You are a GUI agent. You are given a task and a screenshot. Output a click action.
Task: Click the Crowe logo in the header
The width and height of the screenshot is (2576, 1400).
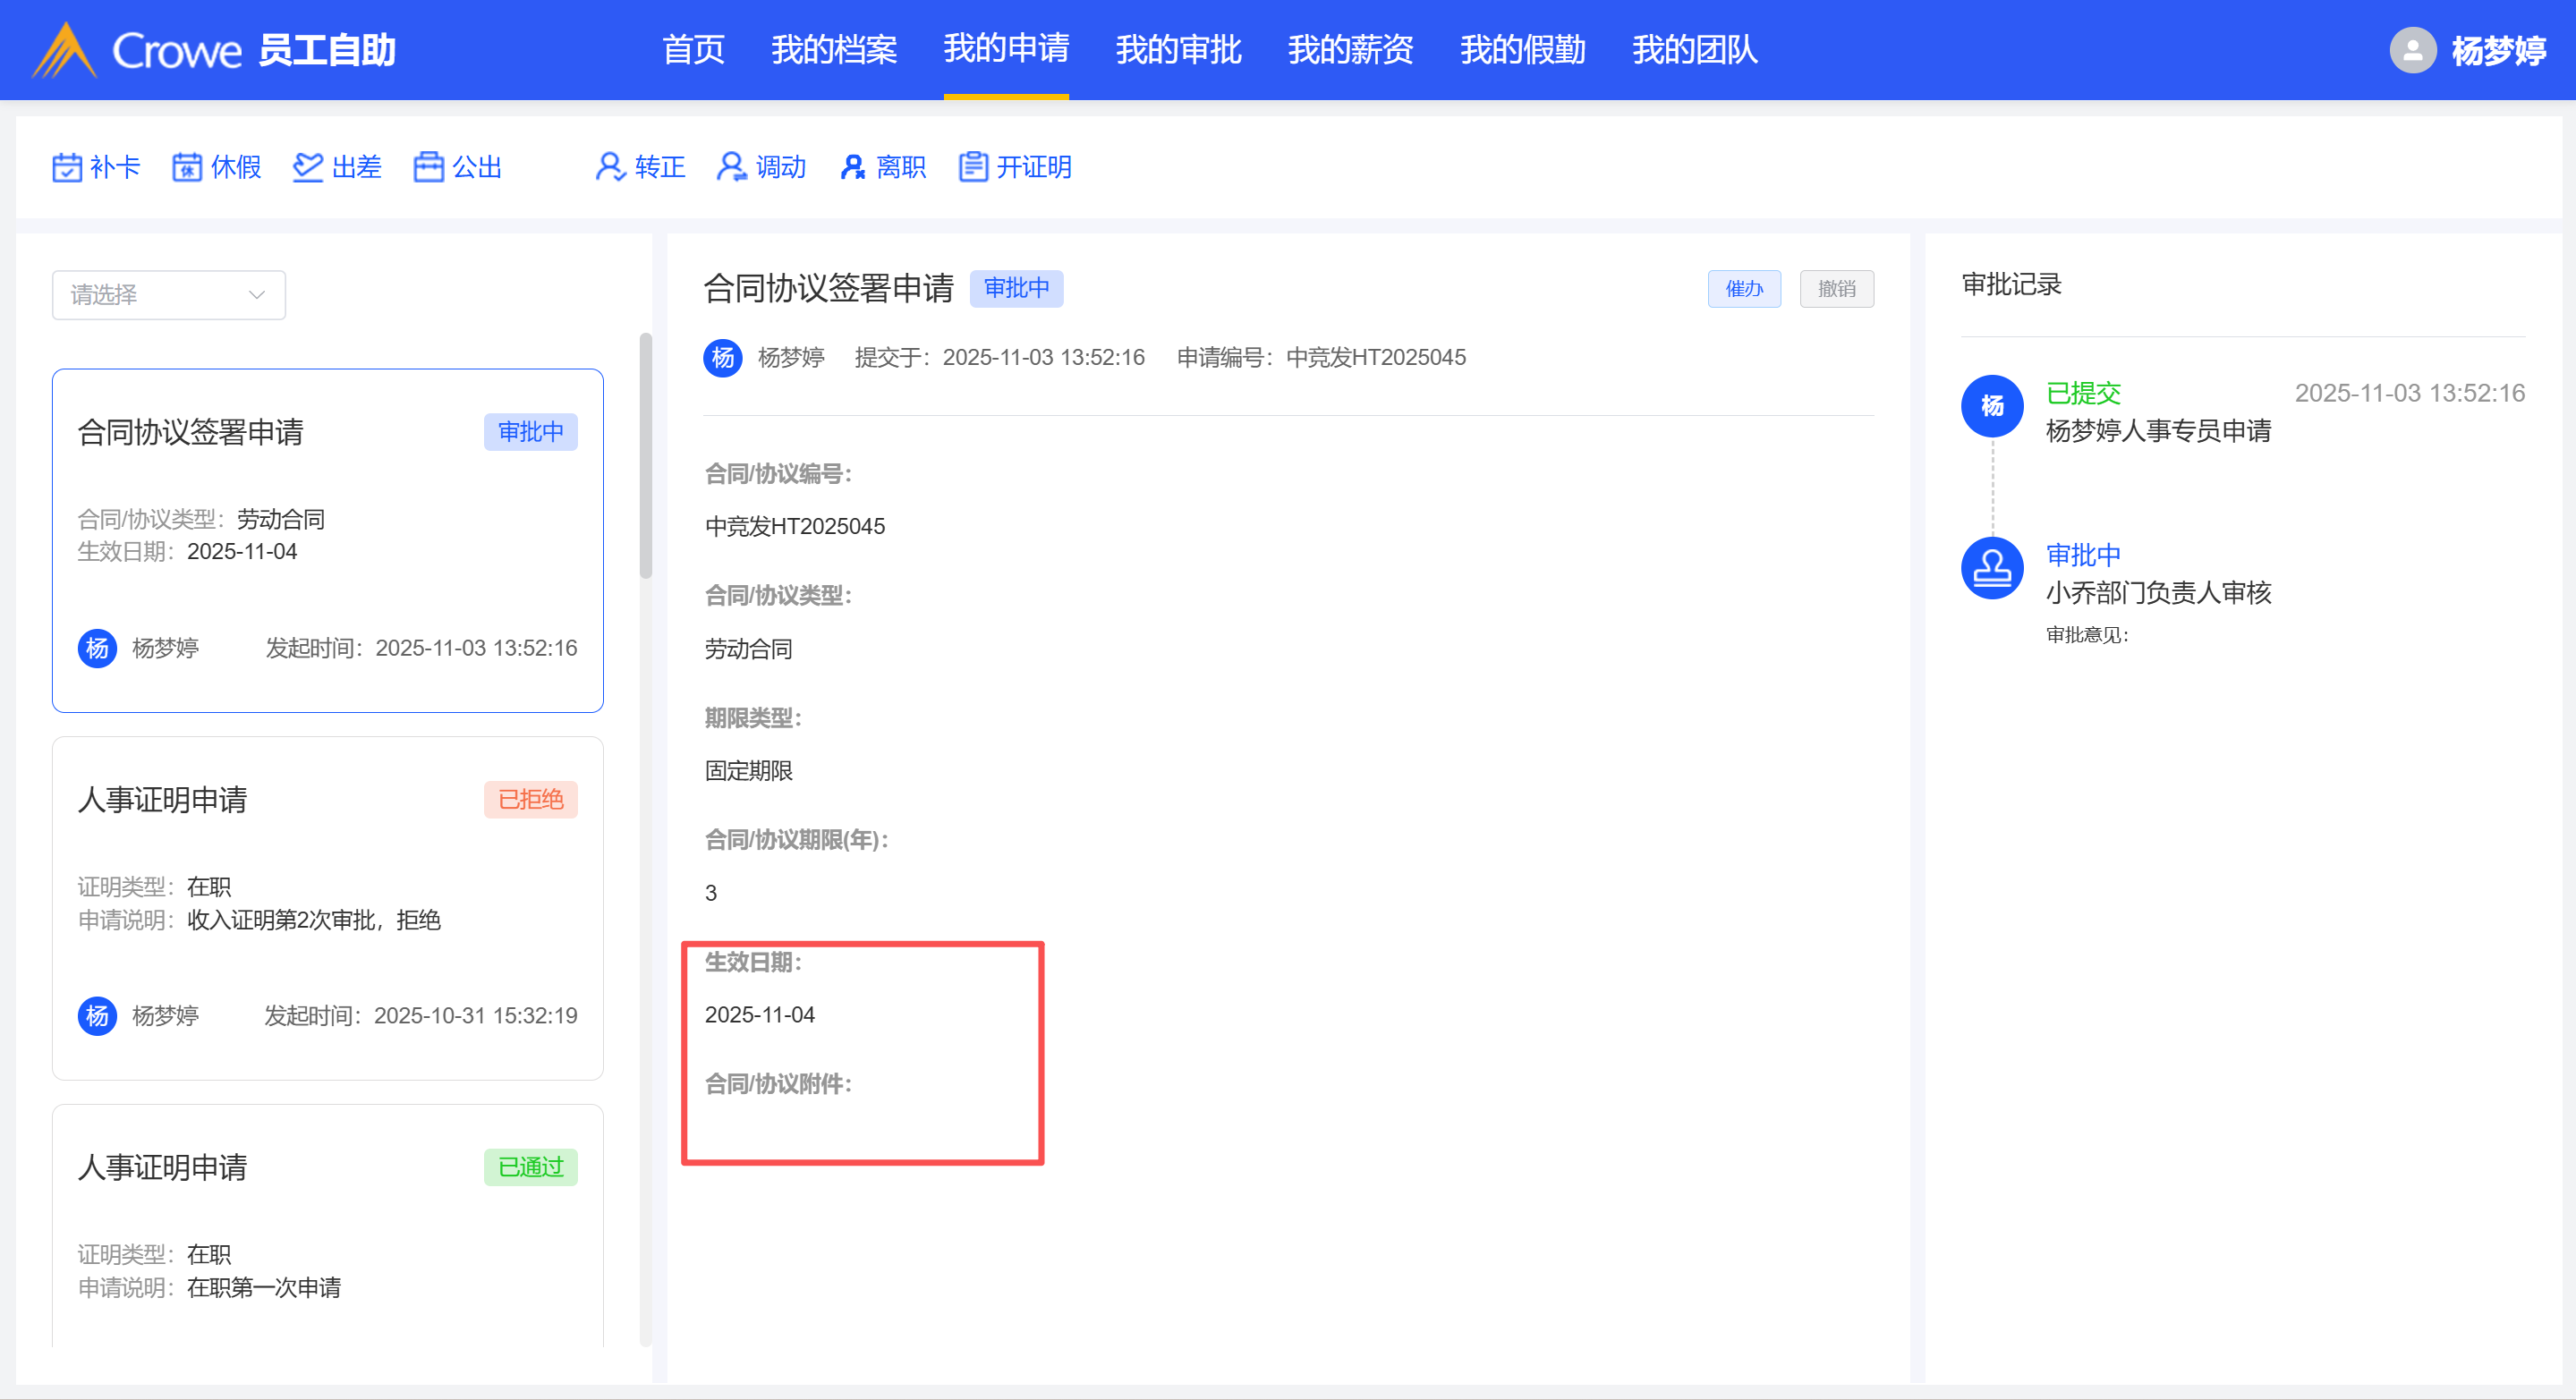point(65,50)
